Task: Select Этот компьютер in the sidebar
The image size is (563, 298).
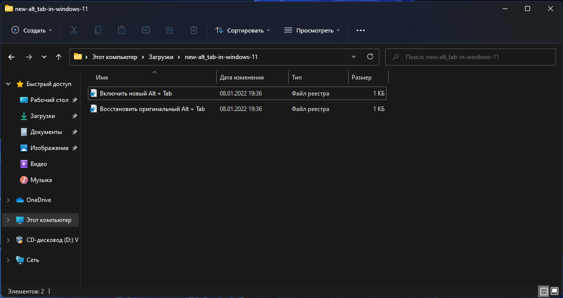Action: pyautogui.click(x=40, y=220)
